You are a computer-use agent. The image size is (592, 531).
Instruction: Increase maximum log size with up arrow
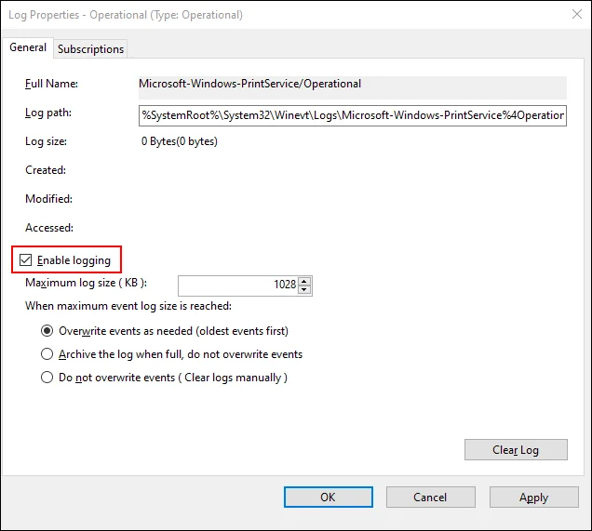pyautogui.click(x=304, y=281)
